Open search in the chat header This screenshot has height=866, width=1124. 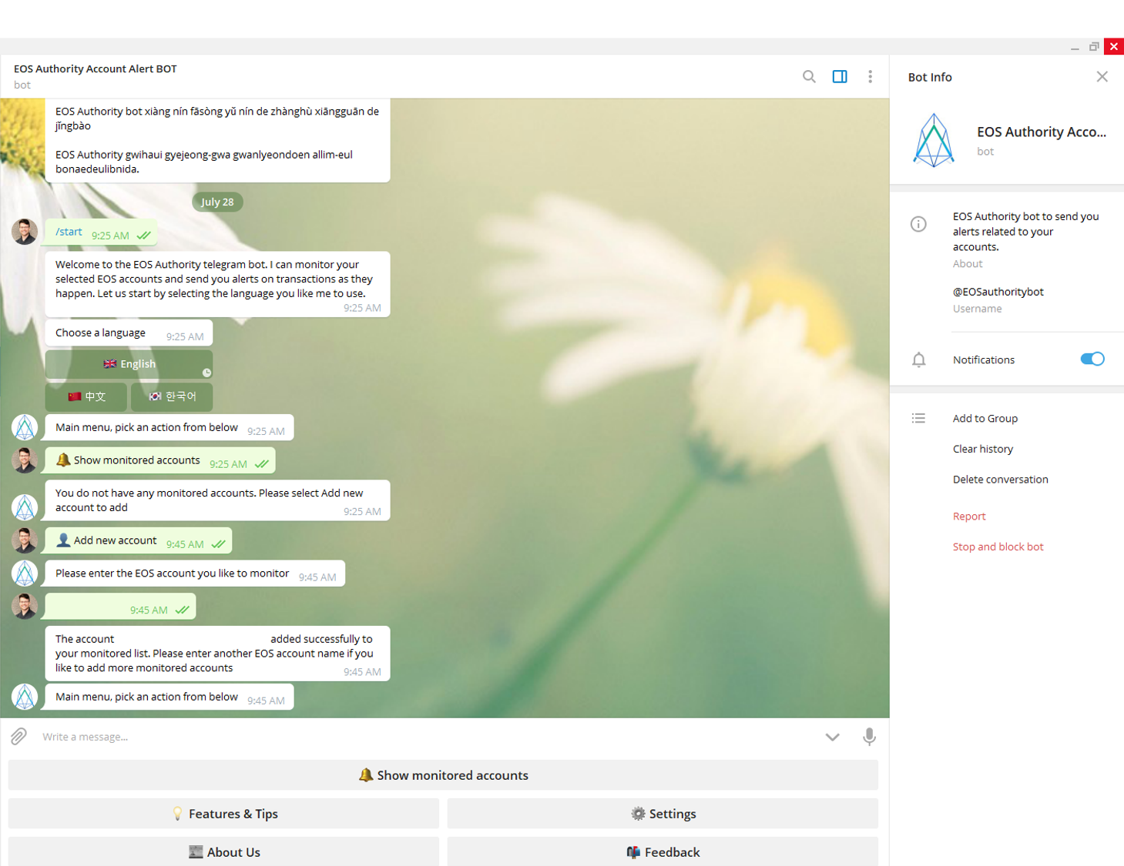[x=809, y=76]
